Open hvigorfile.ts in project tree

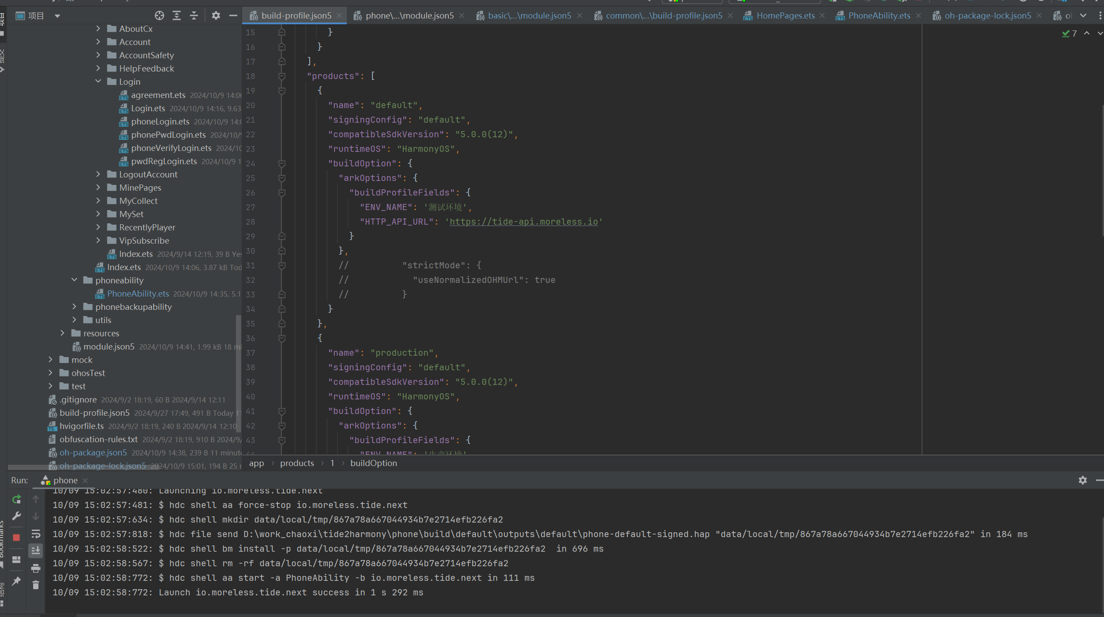coord(81,426)
